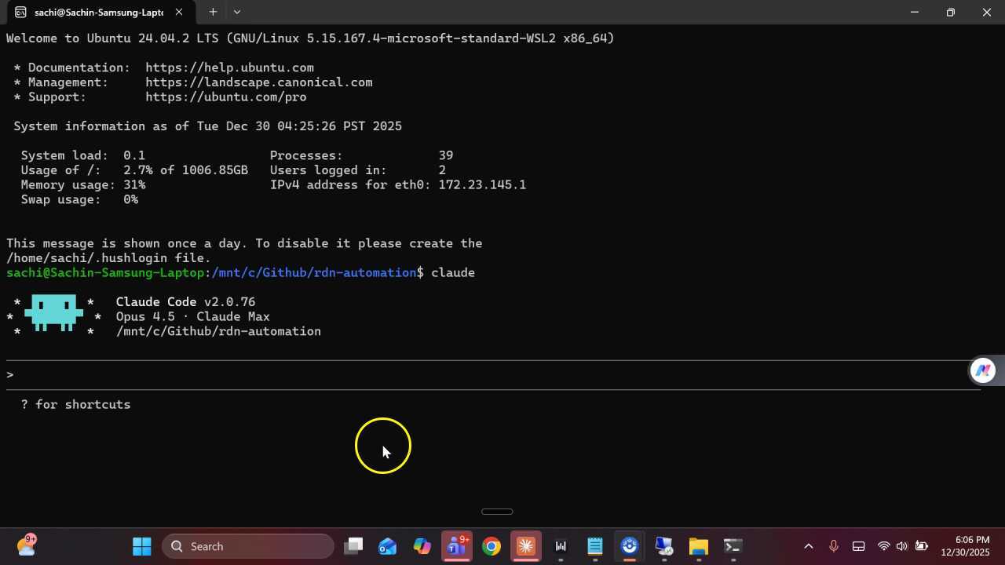The image size is (1005, 565).
Task: Open the https://help.ubuntu.com documentation link
Action: pyautogui.click(x=229, y=67)
